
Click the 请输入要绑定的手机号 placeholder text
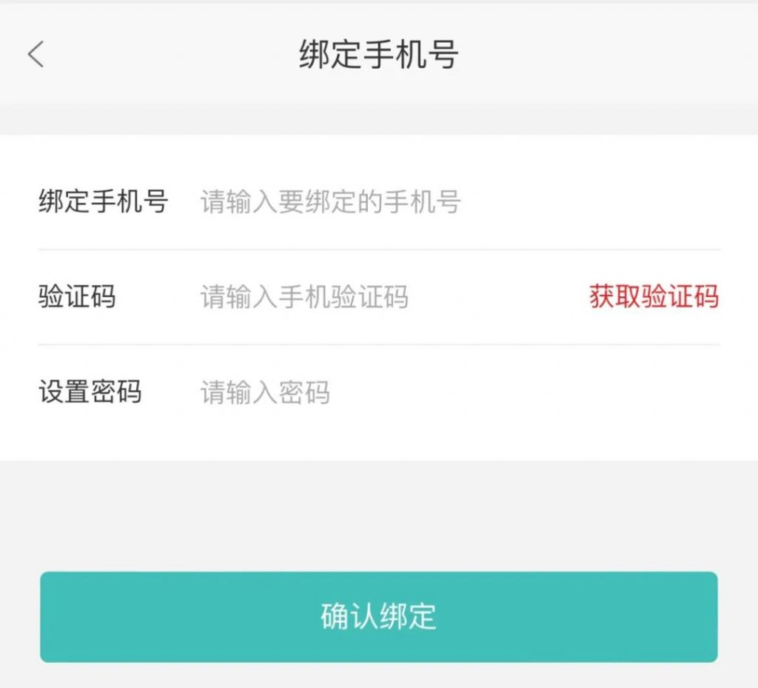click(x=330, y=201)
